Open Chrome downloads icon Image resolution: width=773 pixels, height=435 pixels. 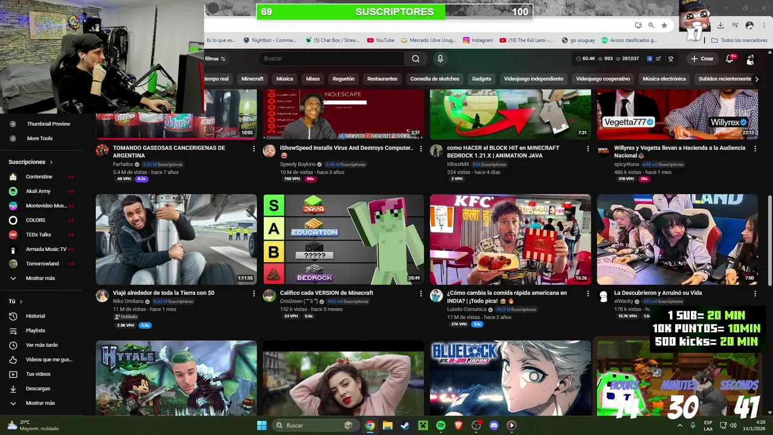tap(720, 25)
